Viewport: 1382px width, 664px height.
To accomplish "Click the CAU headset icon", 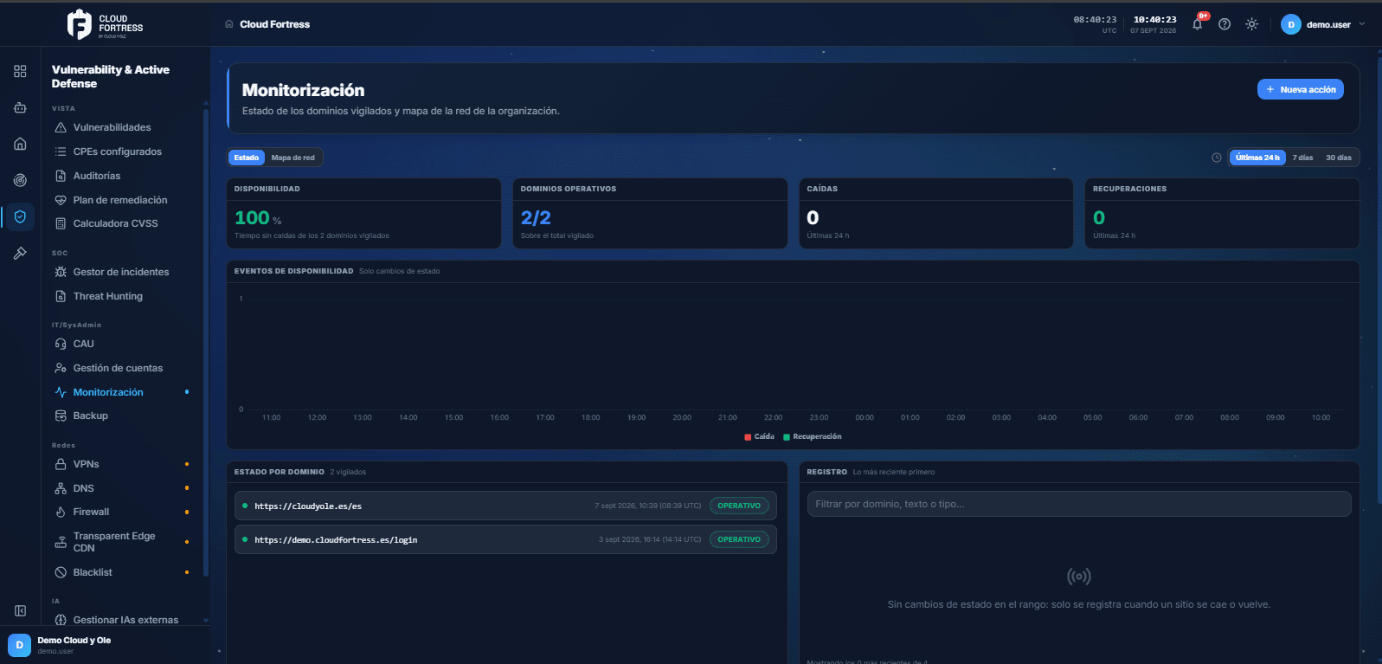I will pyautogui.click(x=61, y=344).
